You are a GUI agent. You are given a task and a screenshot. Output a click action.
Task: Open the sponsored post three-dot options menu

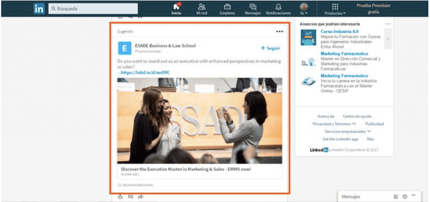(x=279, y=32)
